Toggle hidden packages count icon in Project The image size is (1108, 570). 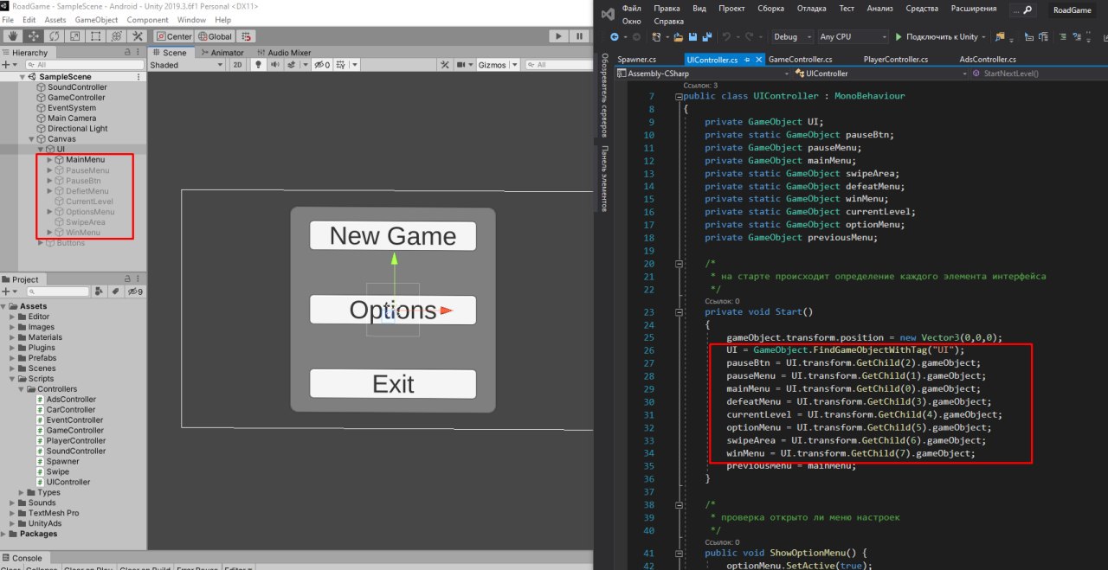point(135,291)
